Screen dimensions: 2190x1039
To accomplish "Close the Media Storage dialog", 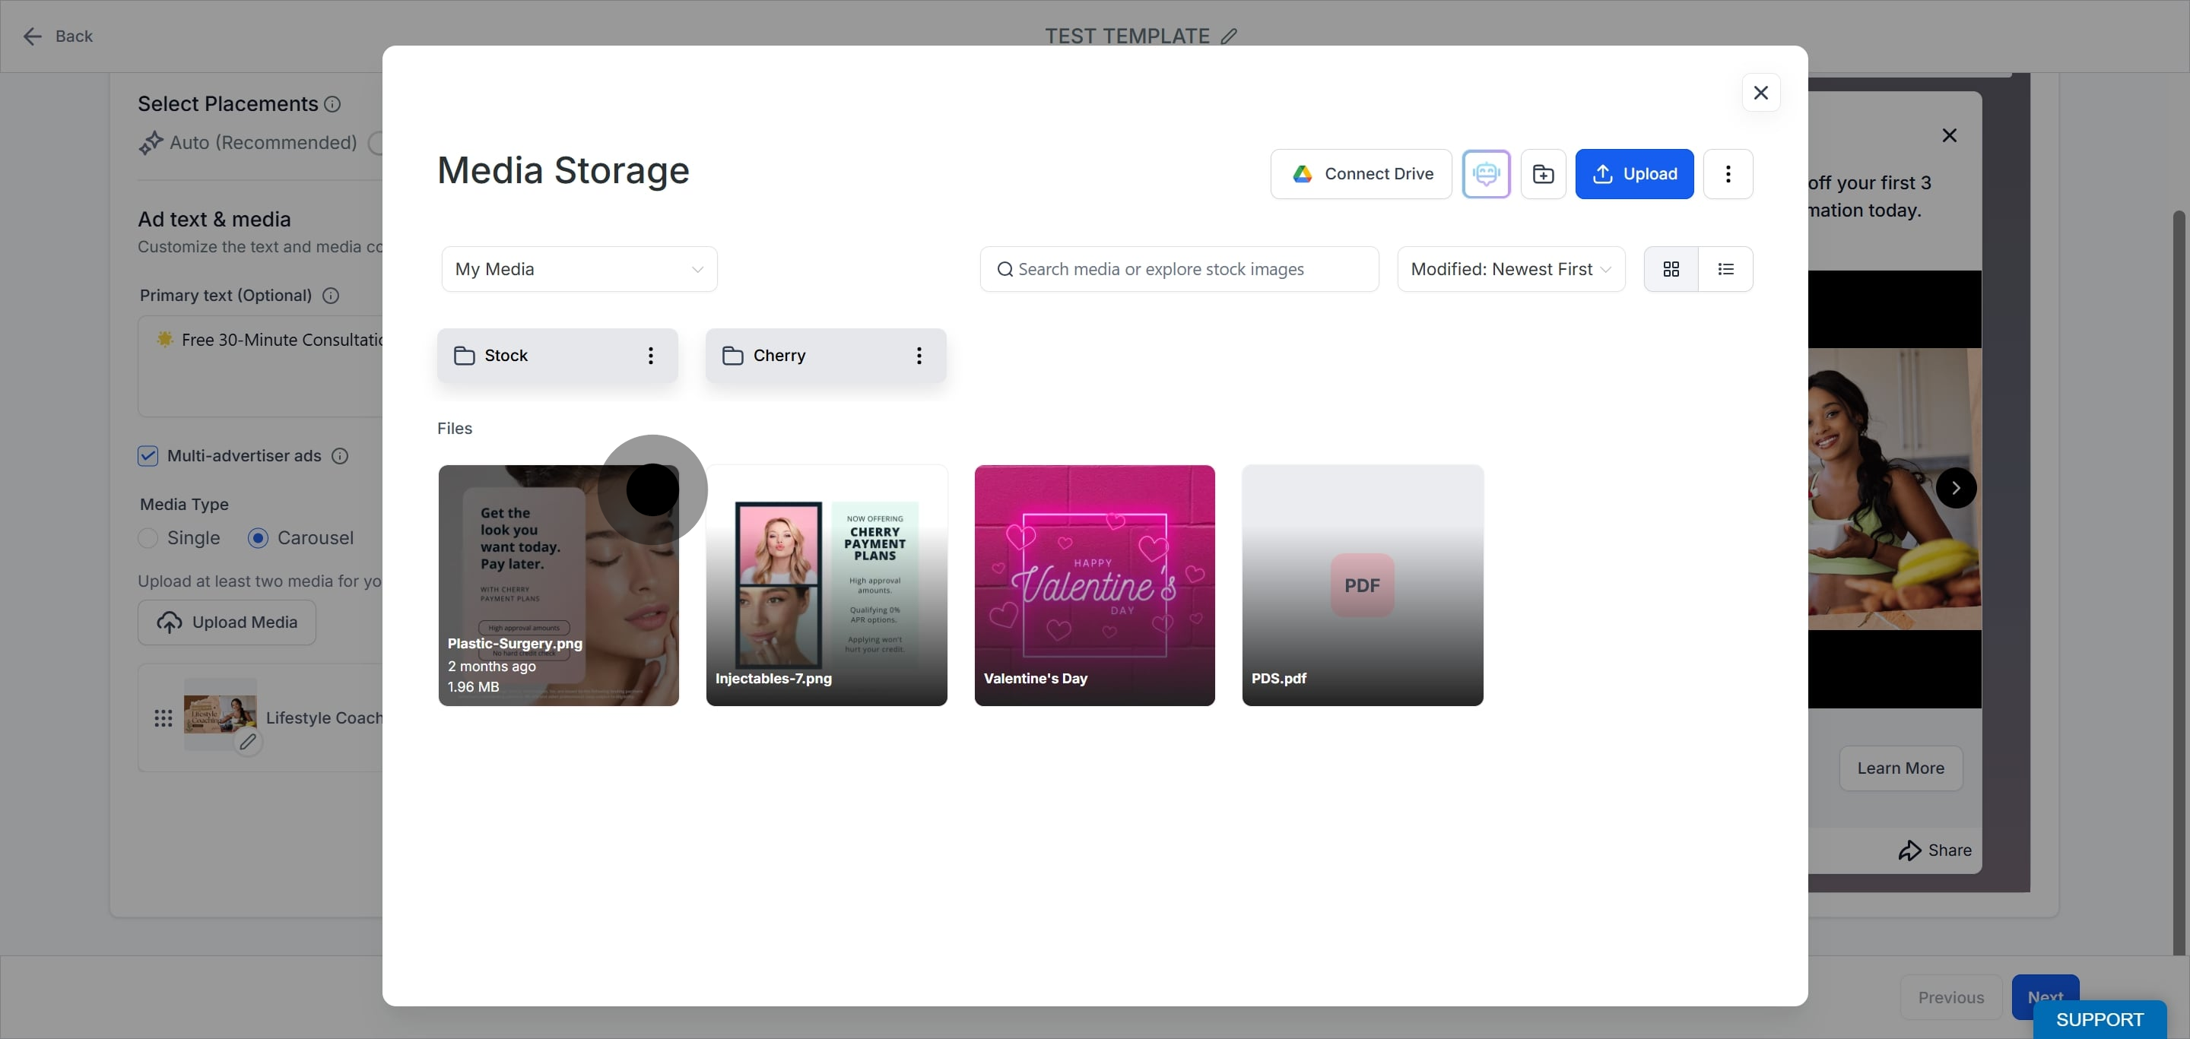I will (x=1760, y=92).
